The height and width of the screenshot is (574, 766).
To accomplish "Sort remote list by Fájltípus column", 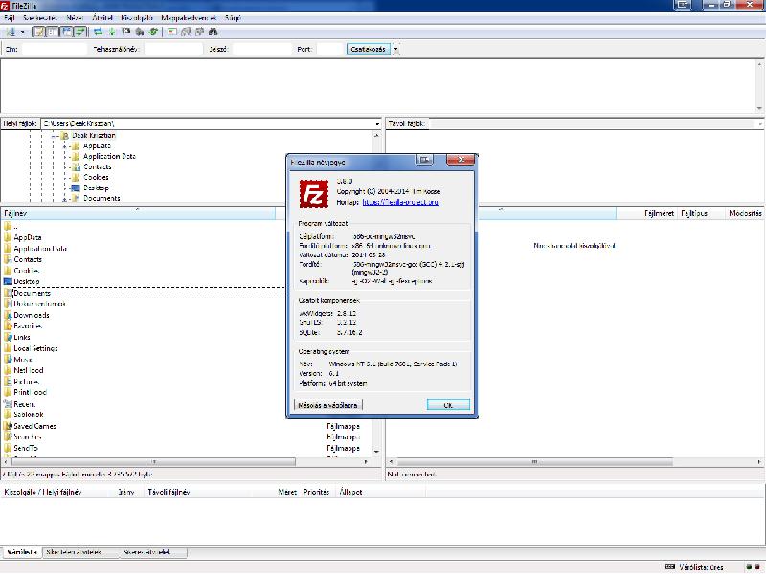I will [702, 213].
